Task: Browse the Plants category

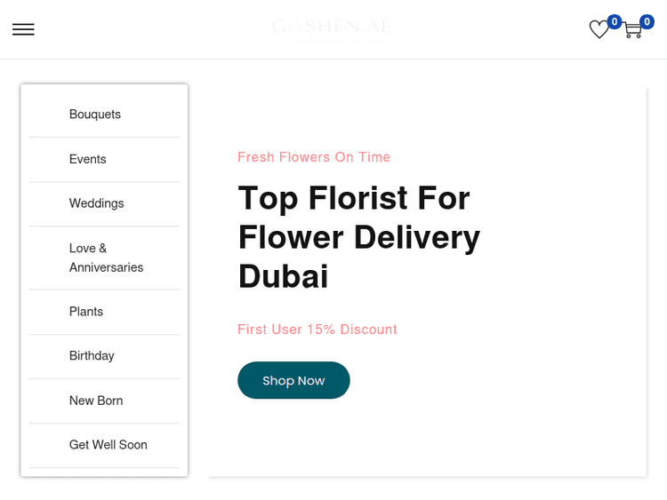Action: point(86,312)
